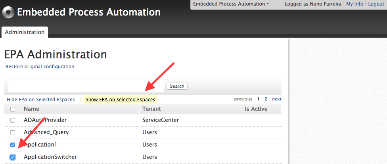Check the ADAuthProvider row checkbox
Image resolution: width=387 pixels, height=164 pixels.
click(x=13, y=120)
